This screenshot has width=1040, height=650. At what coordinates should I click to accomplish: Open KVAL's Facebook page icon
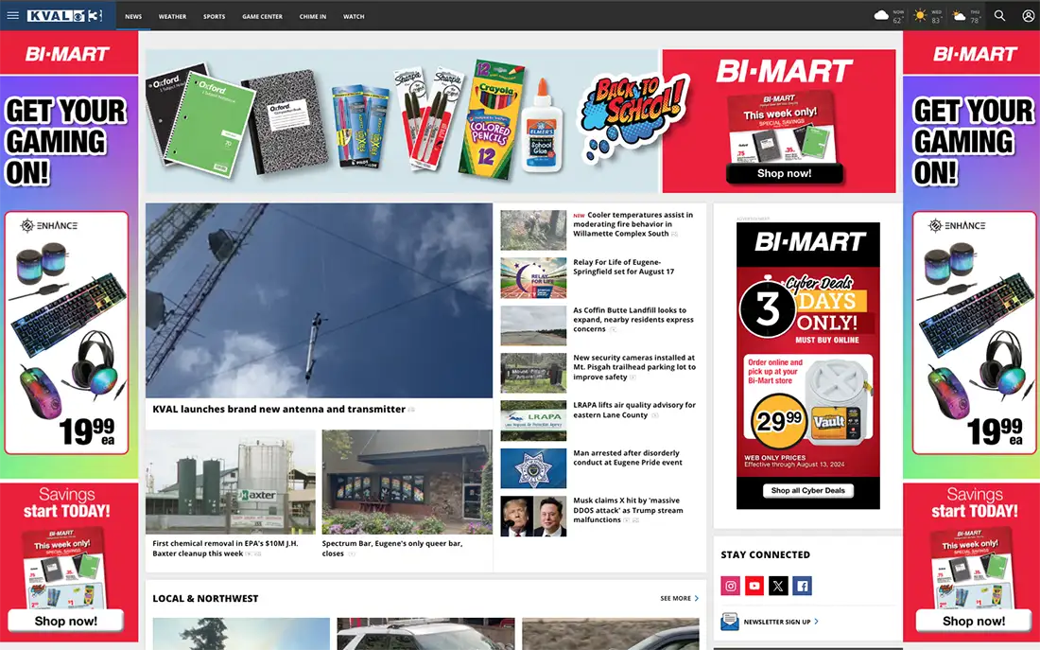point(802,586)
